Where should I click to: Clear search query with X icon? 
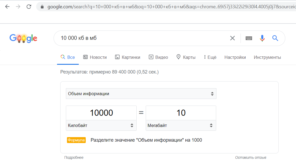[232, 38]
